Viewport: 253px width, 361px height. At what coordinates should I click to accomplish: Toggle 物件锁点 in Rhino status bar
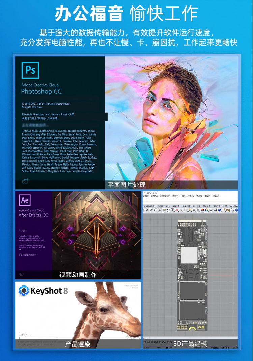pos(225,348)
